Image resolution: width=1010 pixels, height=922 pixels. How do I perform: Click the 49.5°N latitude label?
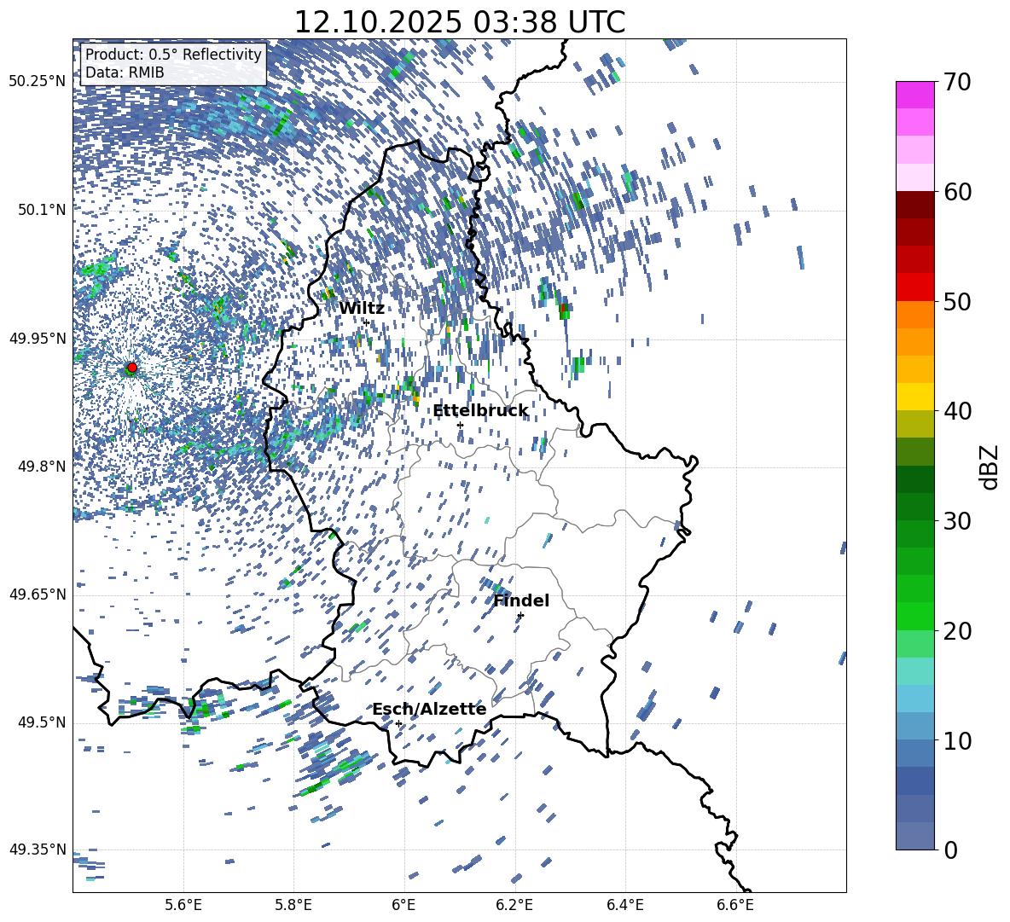pyautogui.click(x=41, y=722)
